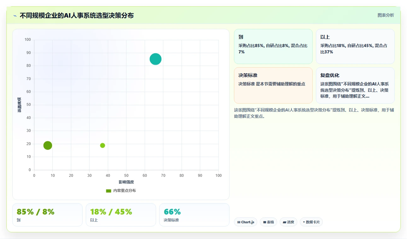Click the 以上 label under 18% / 45%
407x239 pixels.
click(94, 220)
